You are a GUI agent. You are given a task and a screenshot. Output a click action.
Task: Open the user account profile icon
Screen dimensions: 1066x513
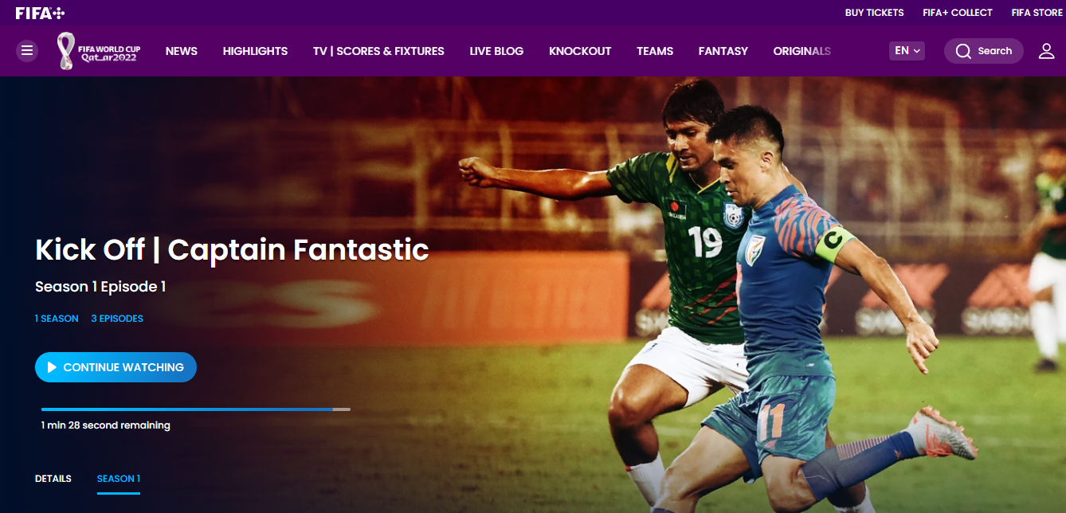(x=1046, y=51)
